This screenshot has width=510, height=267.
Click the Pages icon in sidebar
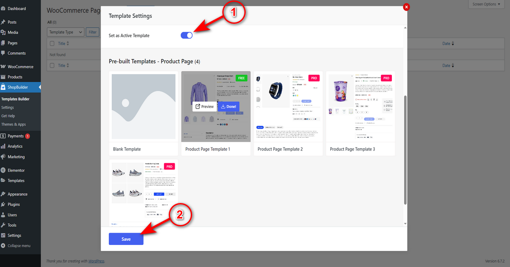3,43
